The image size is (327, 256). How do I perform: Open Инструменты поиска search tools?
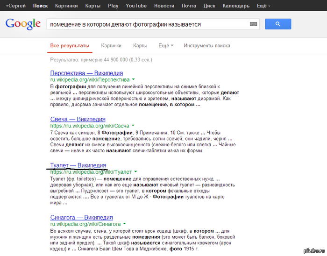206,46
